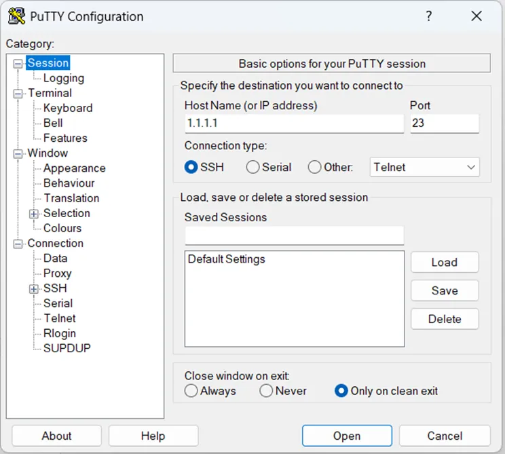The width and height of the screenshot is (505, 454).
Task: Select Serial connection type radio button
Action: point(252,167)
